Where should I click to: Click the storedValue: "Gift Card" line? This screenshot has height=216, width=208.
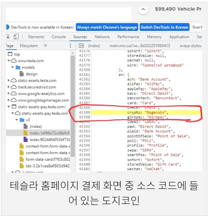[154, 164]
